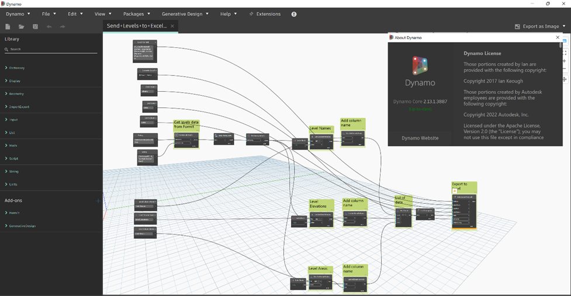Close the Send Levels to Excel tab
Viewport: 571px width, 296px height.
[x=172, y=26]
